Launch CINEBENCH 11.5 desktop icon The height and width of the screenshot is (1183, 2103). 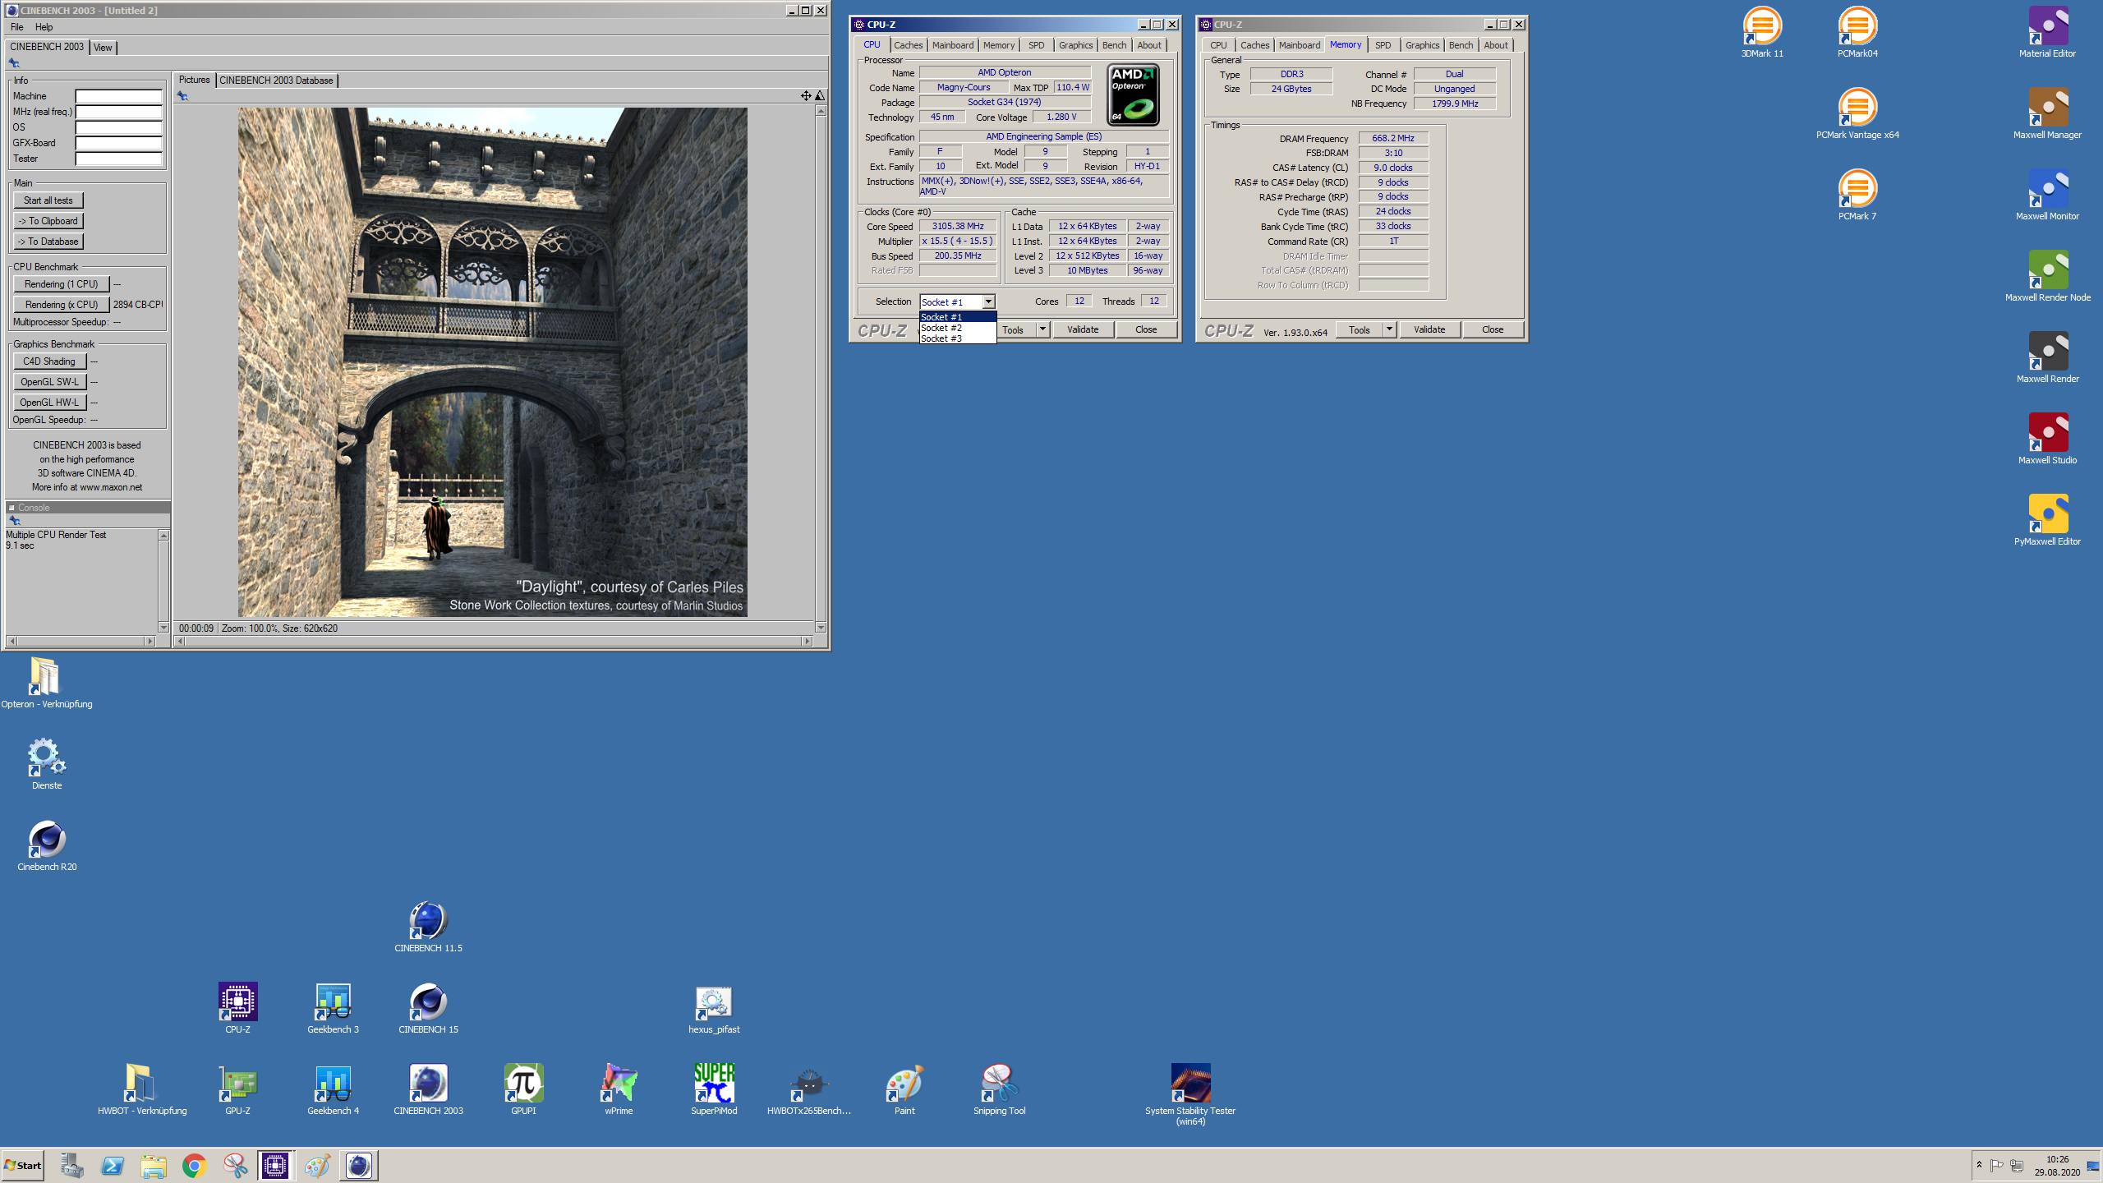[x=428, y=928]
